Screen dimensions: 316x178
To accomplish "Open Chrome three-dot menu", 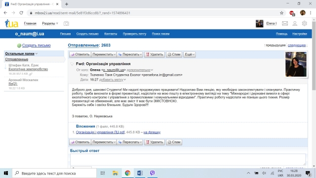I will coord(311,13).
